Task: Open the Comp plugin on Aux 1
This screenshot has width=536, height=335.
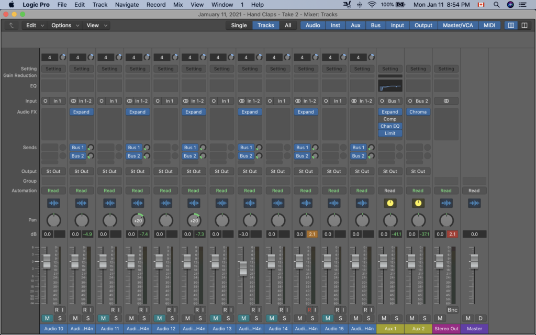Action: (x=389, y=119)
